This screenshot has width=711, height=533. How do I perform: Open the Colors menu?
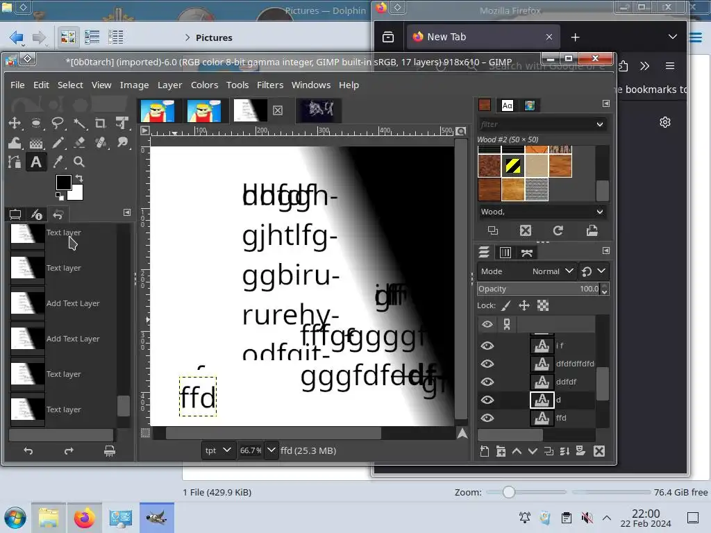[204, 85]
